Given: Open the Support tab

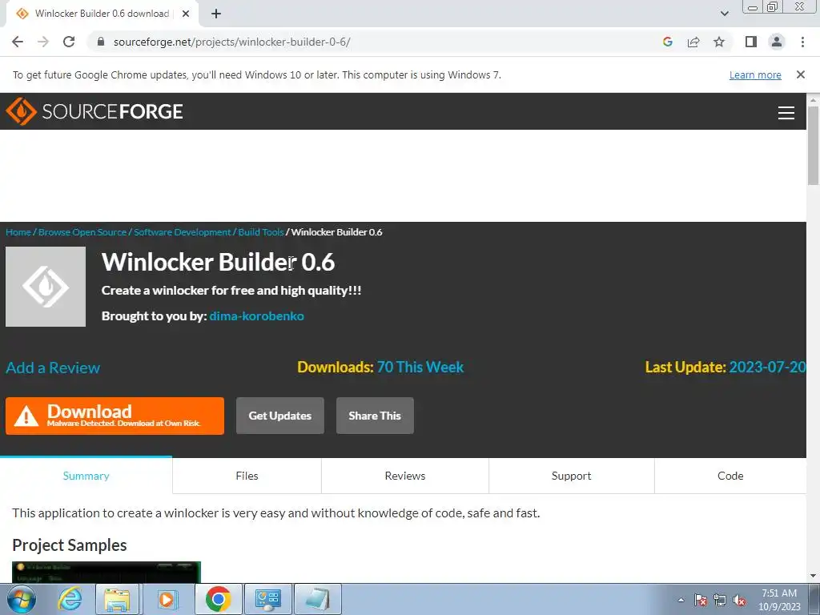Looking at the screenshot, I should (x=571, y=476).
